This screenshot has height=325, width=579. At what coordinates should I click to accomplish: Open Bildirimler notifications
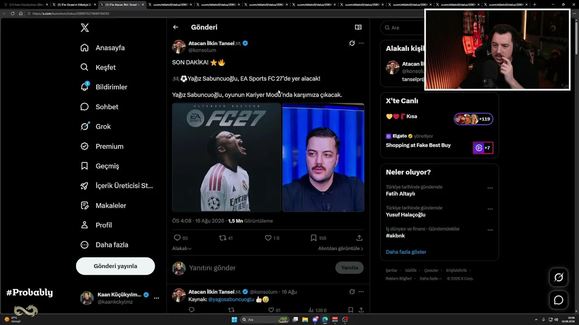(x=104, y=87)
